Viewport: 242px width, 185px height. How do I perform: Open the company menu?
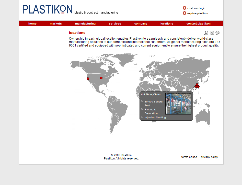click(x=141, y=24)
